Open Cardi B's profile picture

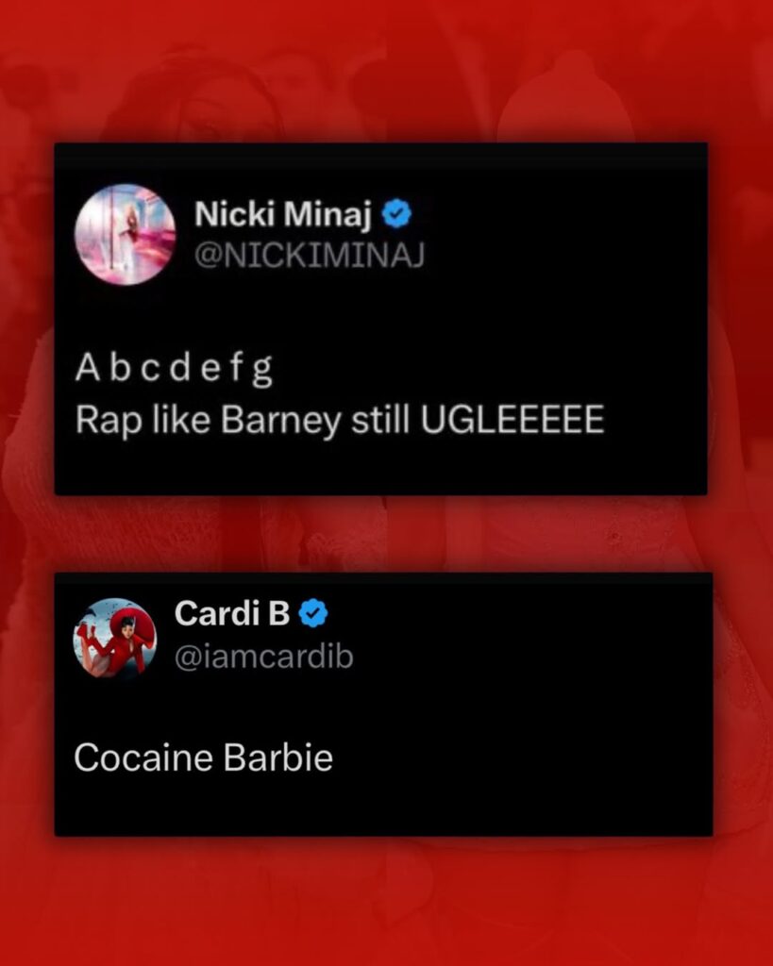114,639
